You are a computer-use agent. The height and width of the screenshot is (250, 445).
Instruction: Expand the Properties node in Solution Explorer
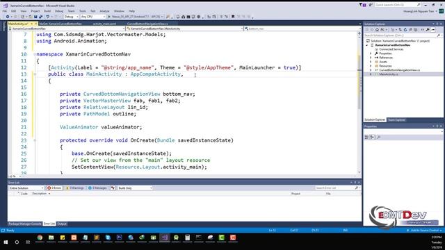point(371,53)
